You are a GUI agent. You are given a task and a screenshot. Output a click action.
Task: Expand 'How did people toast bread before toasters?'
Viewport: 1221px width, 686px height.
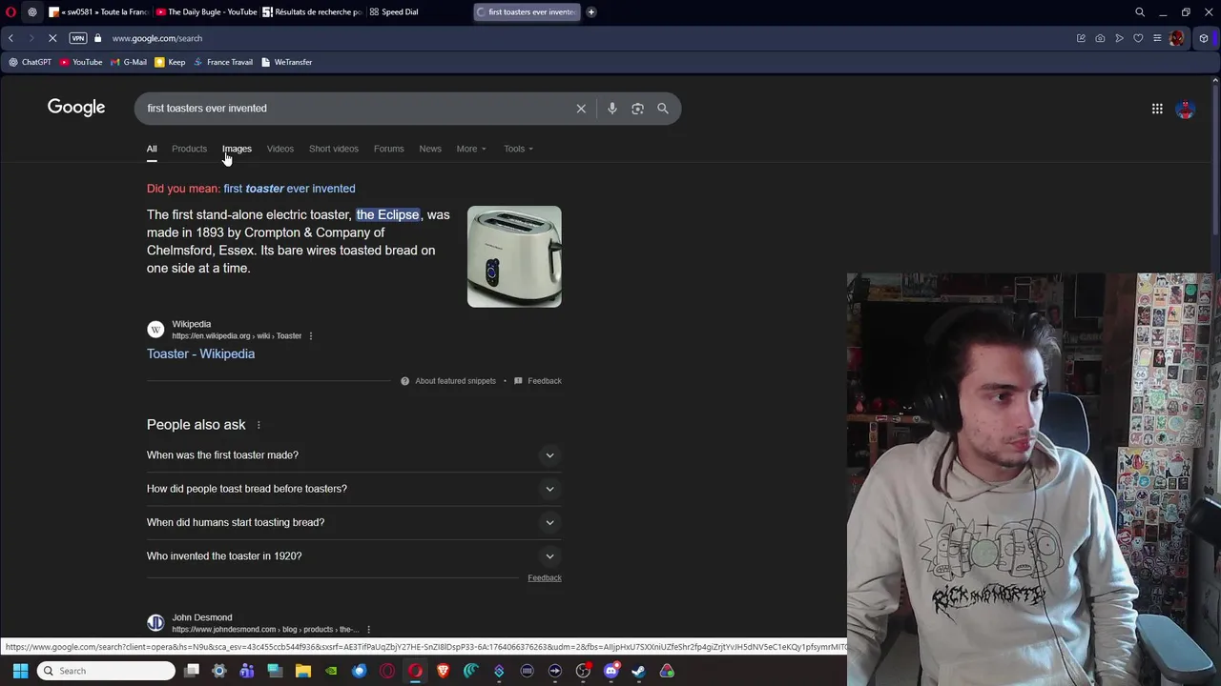354,489
